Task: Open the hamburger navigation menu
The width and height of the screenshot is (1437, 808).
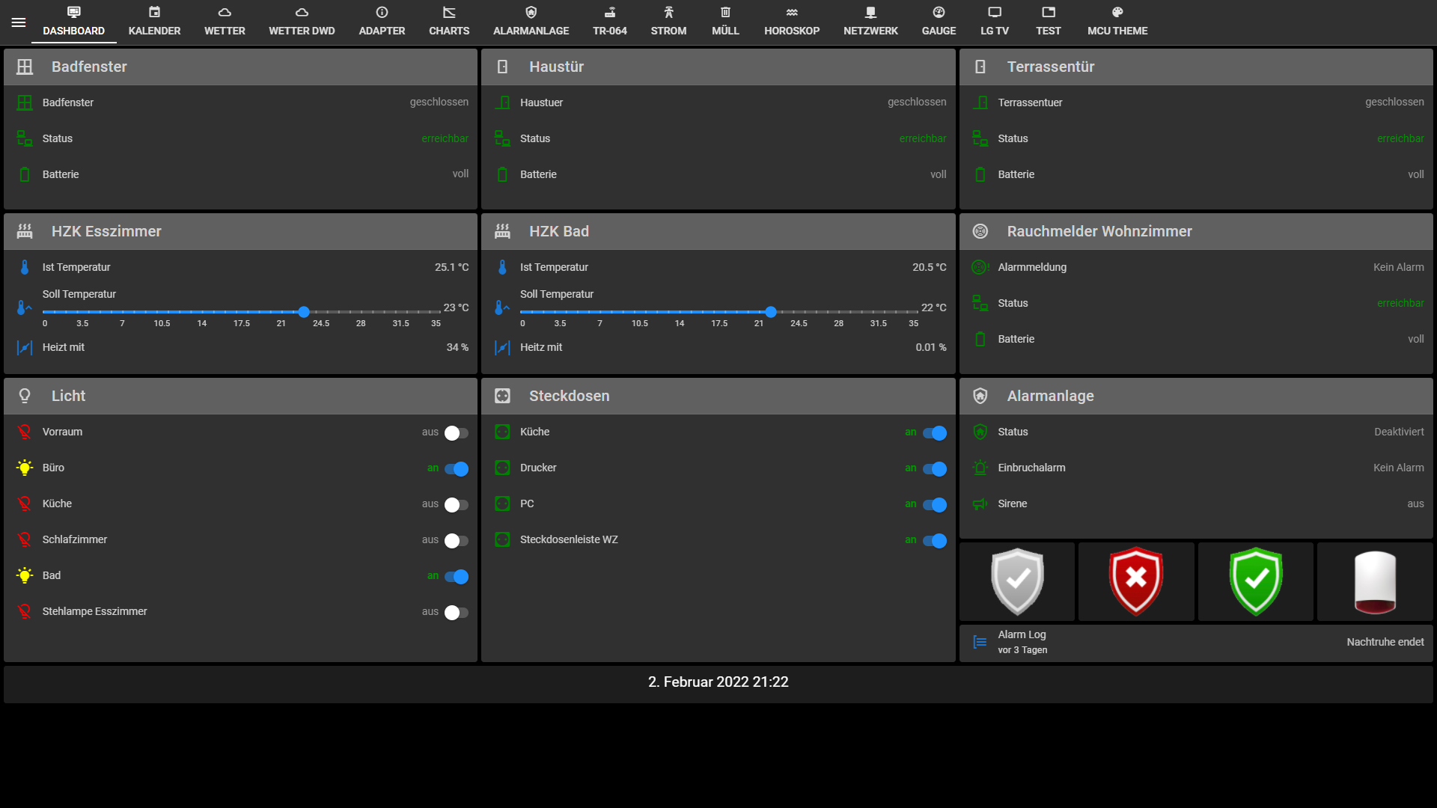Action: (19, 22)
